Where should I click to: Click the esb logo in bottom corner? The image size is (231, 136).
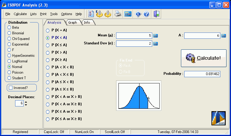point(219,118)
